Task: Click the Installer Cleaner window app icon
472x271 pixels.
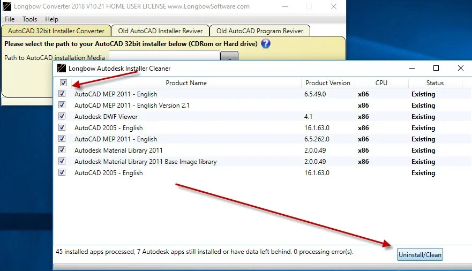Action: pos(62,68)
